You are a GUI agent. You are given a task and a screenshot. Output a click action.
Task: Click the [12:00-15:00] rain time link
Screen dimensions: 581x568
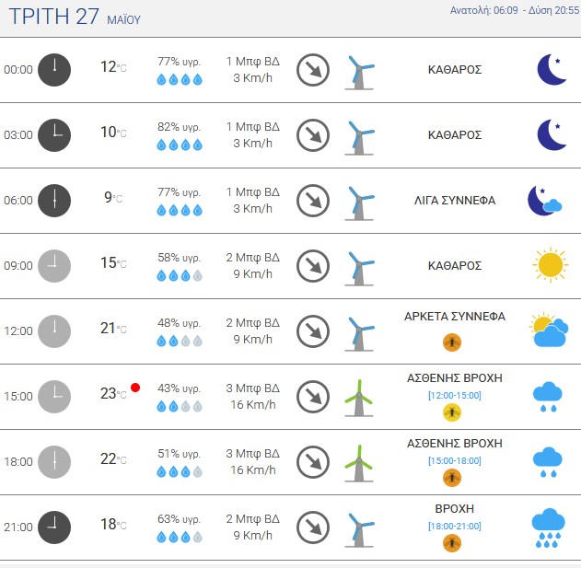pyautogui.click(x=455, y=395)
